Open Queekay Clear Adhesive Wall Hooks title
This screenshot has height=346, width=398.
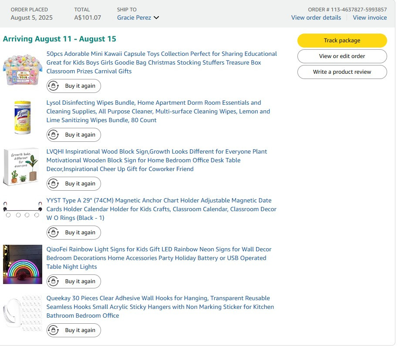(160, 307)
